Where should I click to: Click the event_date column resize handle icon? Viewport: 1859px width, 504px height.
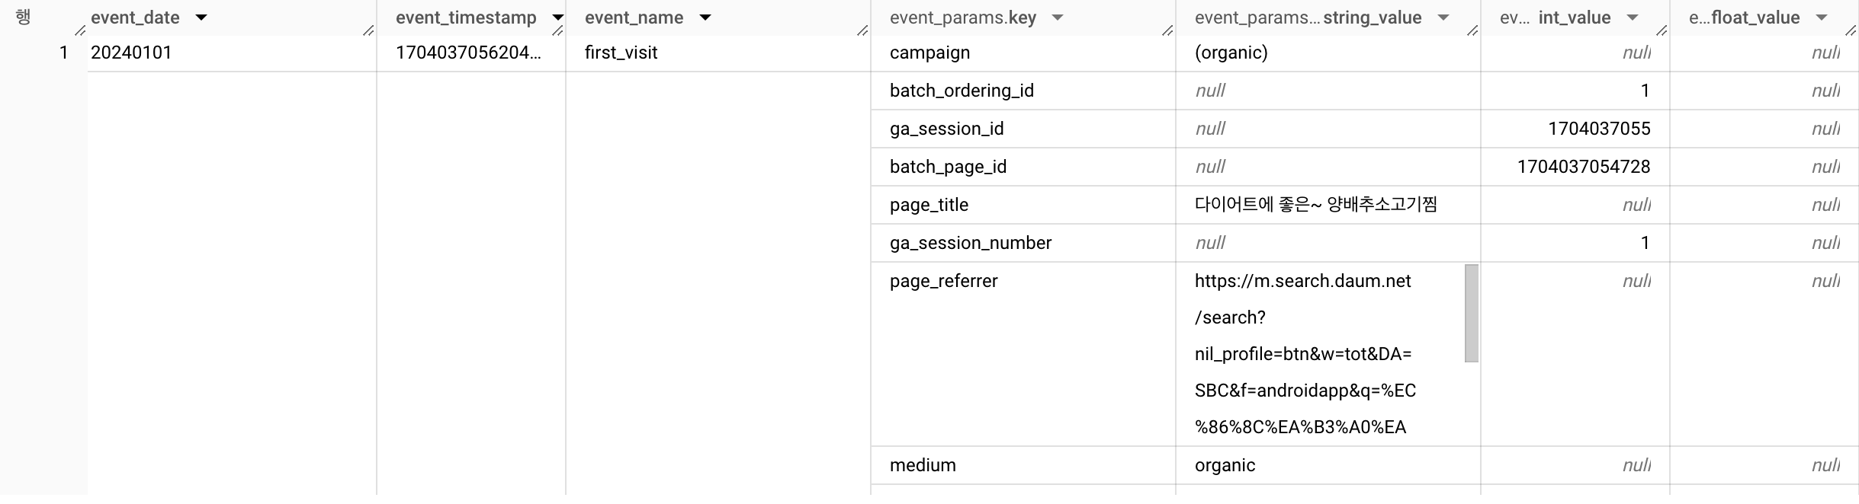[368, 30]
